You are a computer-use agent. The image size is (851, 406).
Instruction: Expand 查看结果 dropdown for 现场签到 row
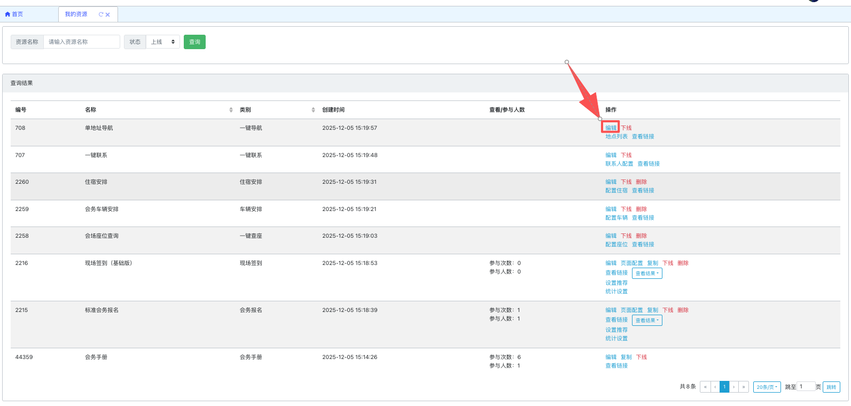[x=647, y=274]
